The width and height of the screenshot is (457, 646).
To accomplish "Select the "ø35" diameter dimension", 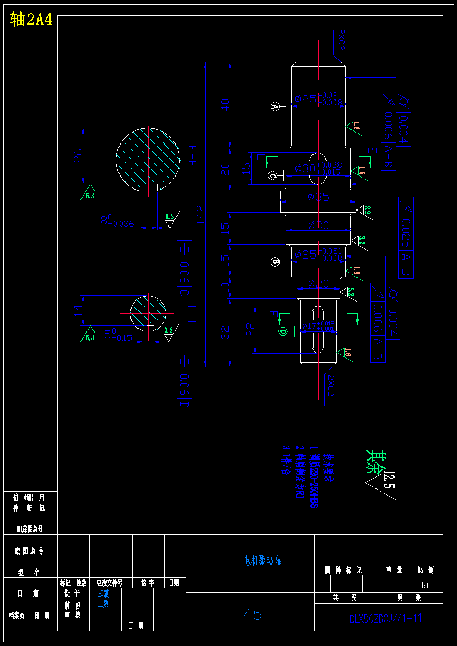I will (x=318, y=197).
